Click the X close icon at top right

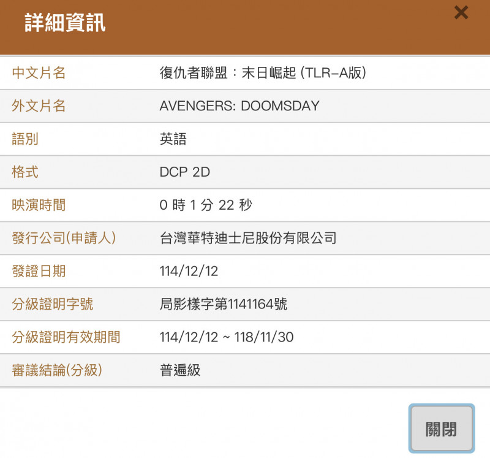461,13
